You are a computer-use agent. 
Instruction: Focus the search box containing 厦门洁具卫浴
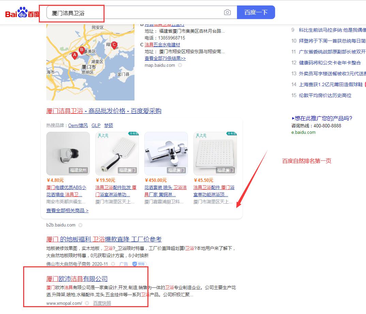pos(134,13)
